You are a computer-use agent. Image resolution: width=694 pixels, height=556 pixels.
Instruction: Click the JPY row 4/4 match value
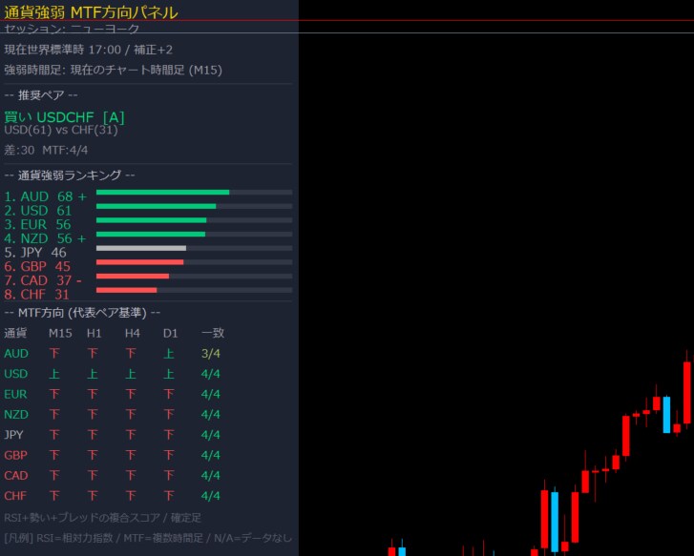point(211,435)
